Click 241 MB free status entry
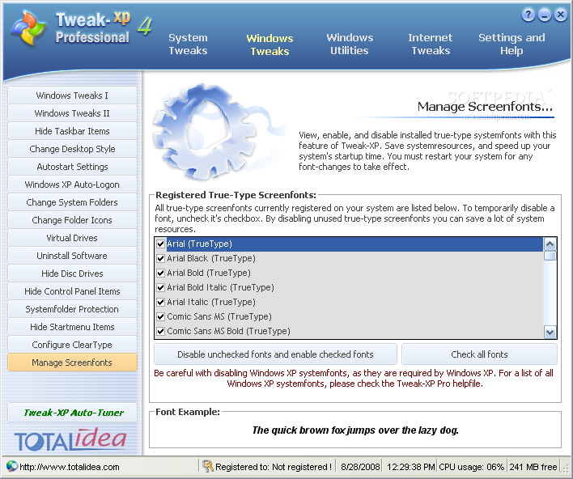Screen dimensions: 573x479 pyautogui.click(x=533, y=467)
